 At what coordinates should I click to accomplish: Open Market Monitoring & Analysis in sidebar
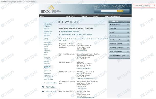click(x=48, y=51)
